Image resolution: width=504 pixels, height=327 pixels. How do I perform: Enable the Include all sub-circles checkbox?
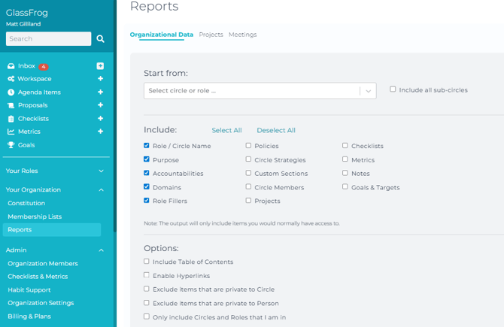393,89
